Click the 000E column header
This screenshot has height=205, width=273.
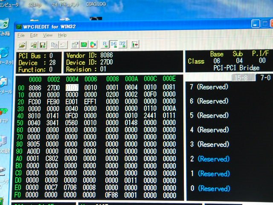click(169, 79)
